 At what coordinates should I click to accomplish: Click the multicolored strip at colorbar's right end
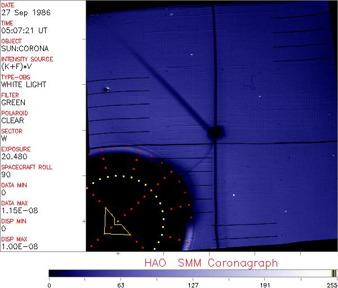(x=333, y=273)
